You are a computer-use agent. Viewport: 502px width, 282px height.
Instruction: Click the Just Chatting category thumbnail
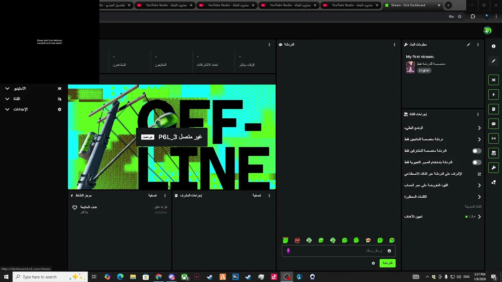click(410, 67)
